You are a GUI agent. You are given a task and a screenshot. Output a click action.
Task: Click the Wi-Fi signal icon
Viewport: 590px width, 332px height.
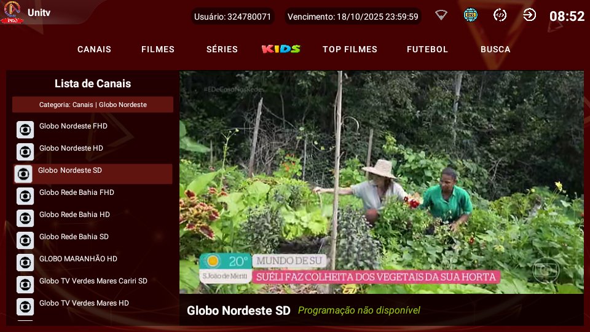(441, 15)
